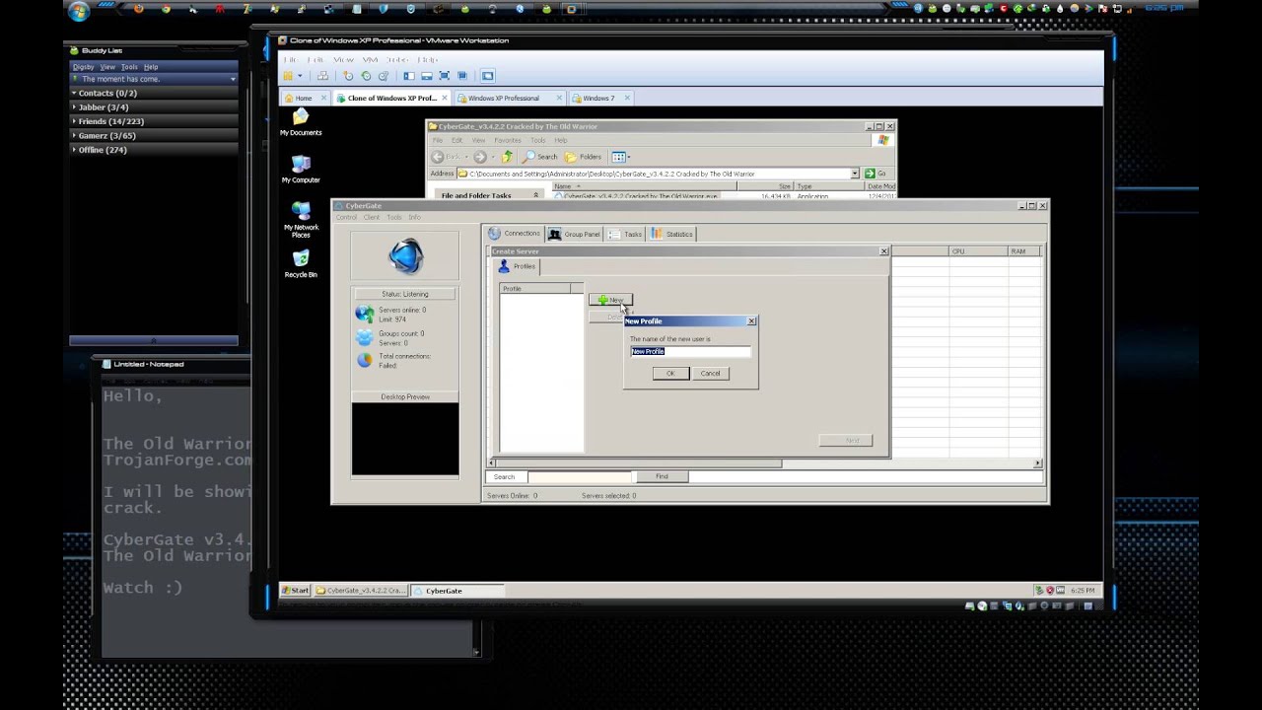Click the Explorer Back button

pos(447,157)
